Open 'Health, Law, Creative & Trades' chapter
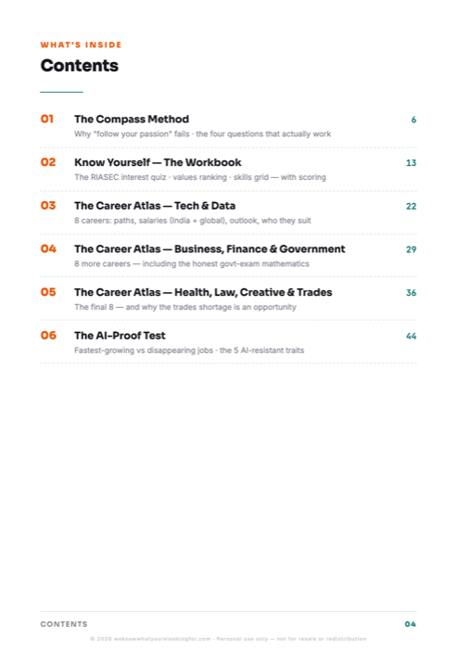This screenshot has height=649, width=457. [203, 293]
